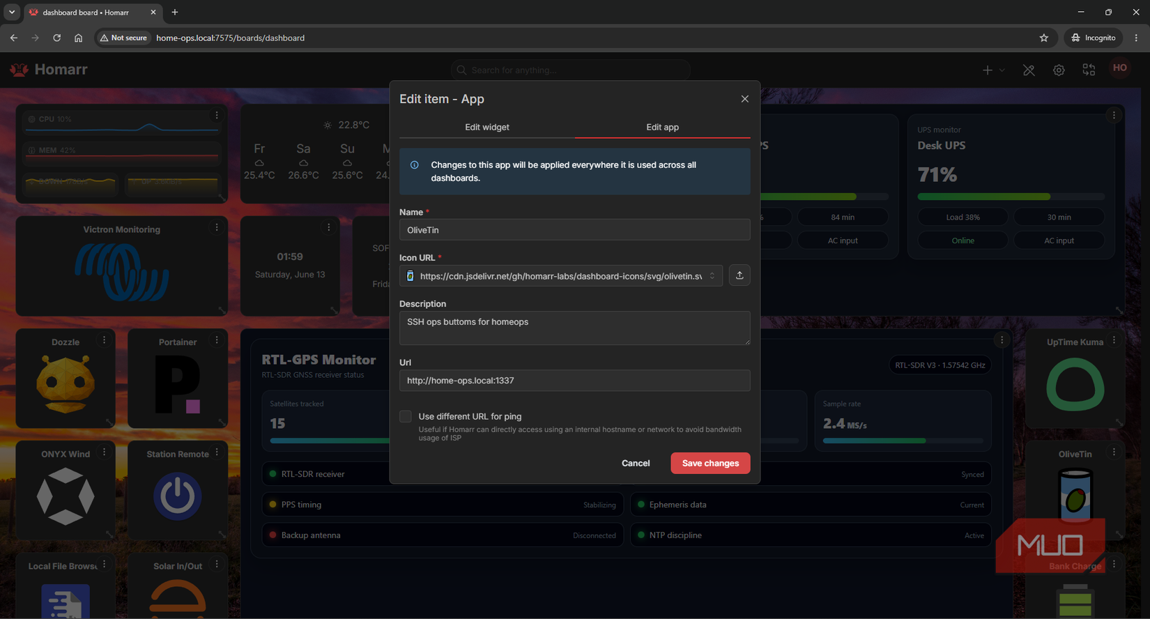Open the Station Remote tile options menu
This screenshot has width=1150, height=619.
[x=217, y=452]
